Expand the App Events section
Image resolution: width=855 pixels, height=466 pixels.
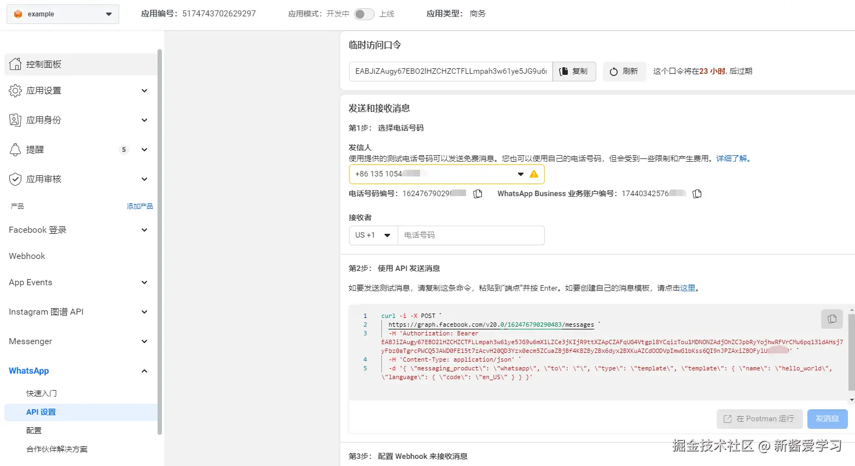pyautogui.click(x=144, y=282)
